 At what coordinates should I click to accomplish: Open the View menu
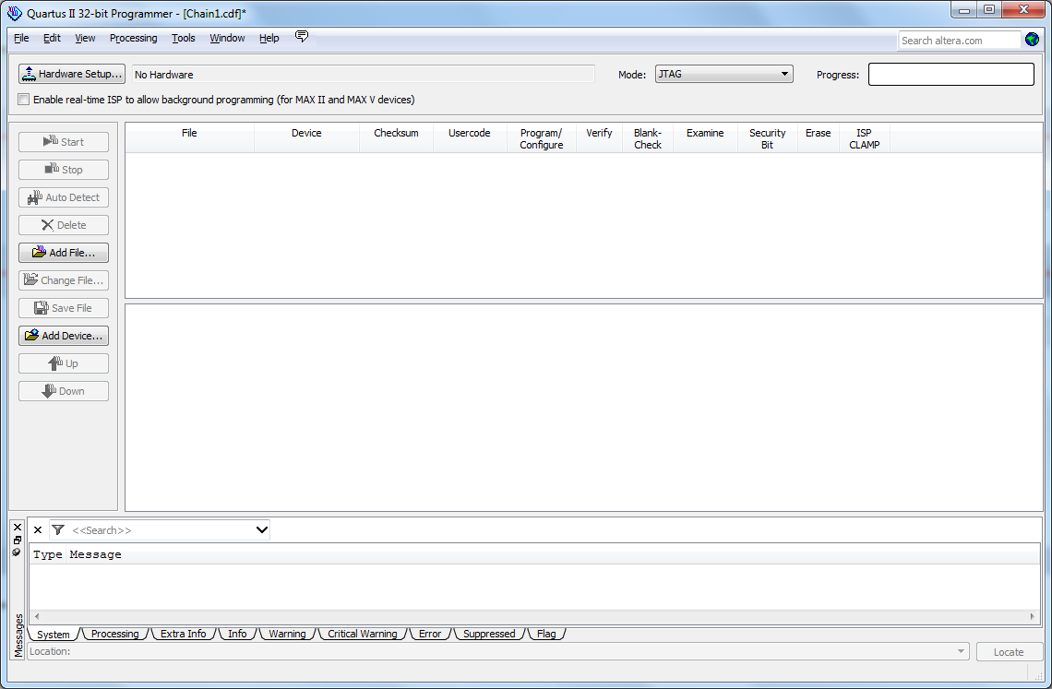click(x=85, y=38)
